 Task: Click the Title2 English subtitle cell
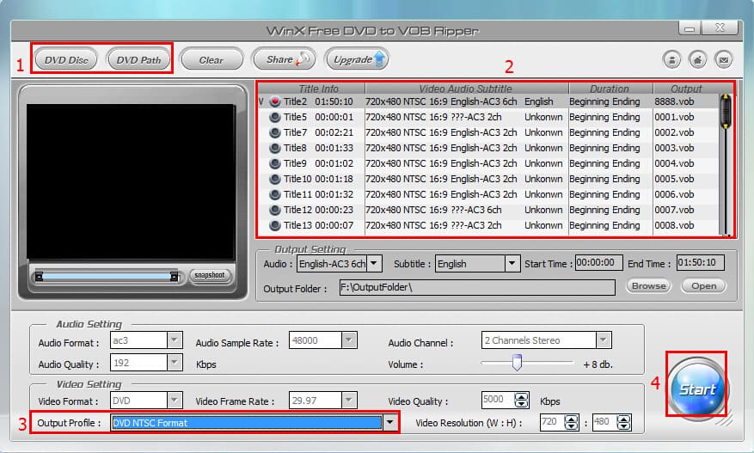point(538,101)
